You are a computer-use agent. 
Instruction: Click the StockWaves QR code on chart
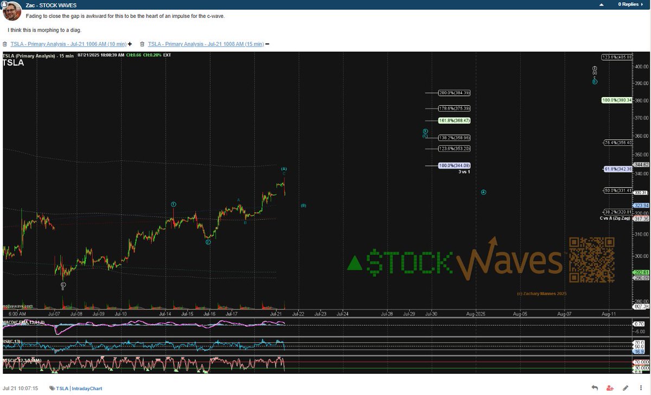pyautogui.click(x=592, y=260)
